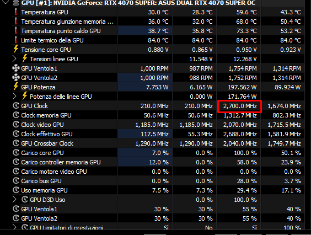Click 171.764 W rail power maximum

coord(242,97)
